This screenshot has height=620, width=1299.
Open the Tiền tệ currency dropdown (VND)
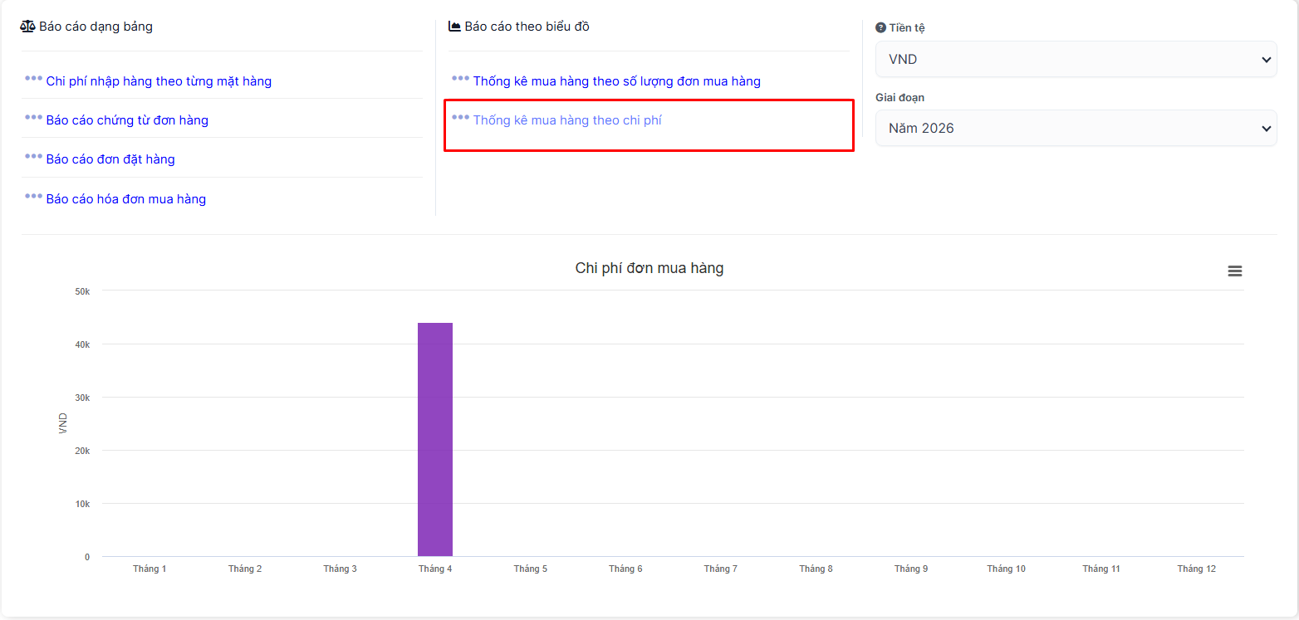[x=1076, y=60]
